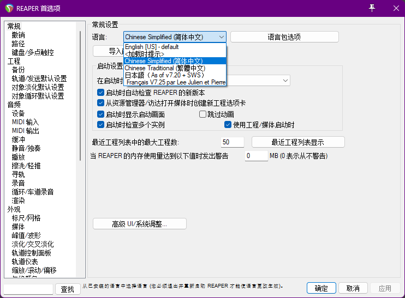
Task: Open 寻轨 settings page
Action: click(19, 174)
